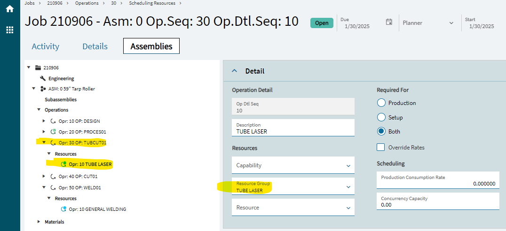Switch to the Activity tab

46,46
